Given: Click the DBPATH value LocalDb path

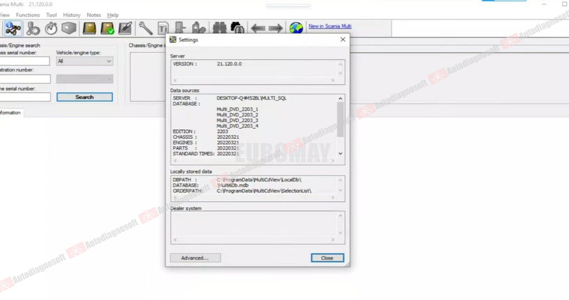Looking at the screenshot, I should tap(259, 180).
